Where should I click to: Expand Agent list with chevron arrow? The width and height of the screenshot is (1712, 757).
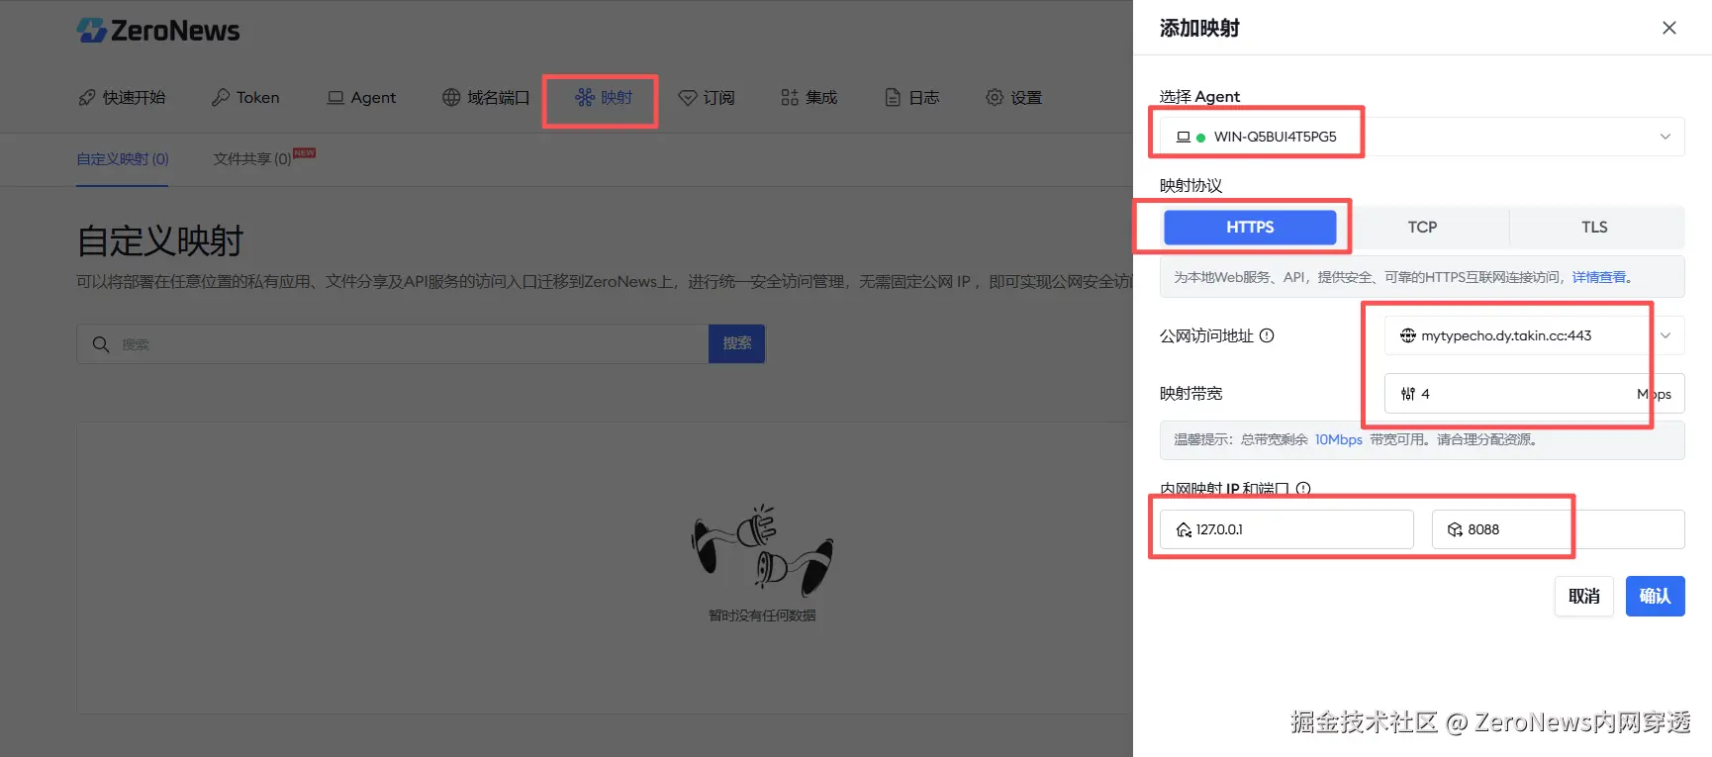1665,137
